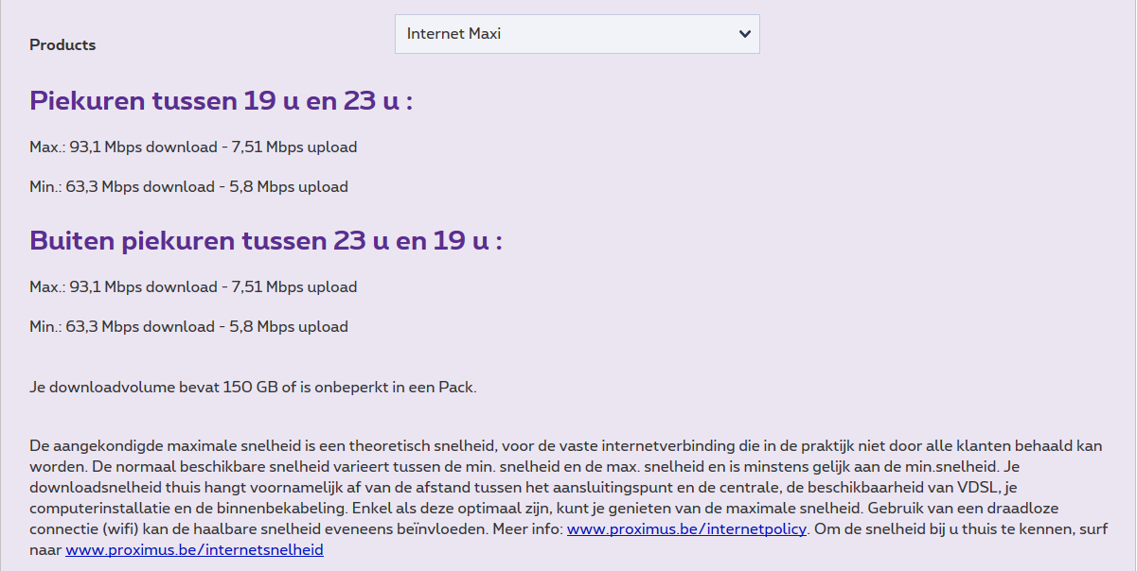The width and height of the screenshot is (1137, 571).
Task: Open the proximus.be/internetpolicy link
Action: coord(686,528)
